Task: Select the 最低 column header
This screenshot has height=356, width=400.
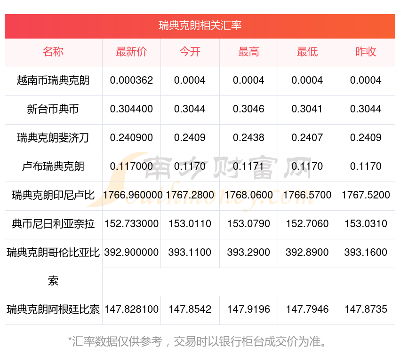Action: pos(307,52)
